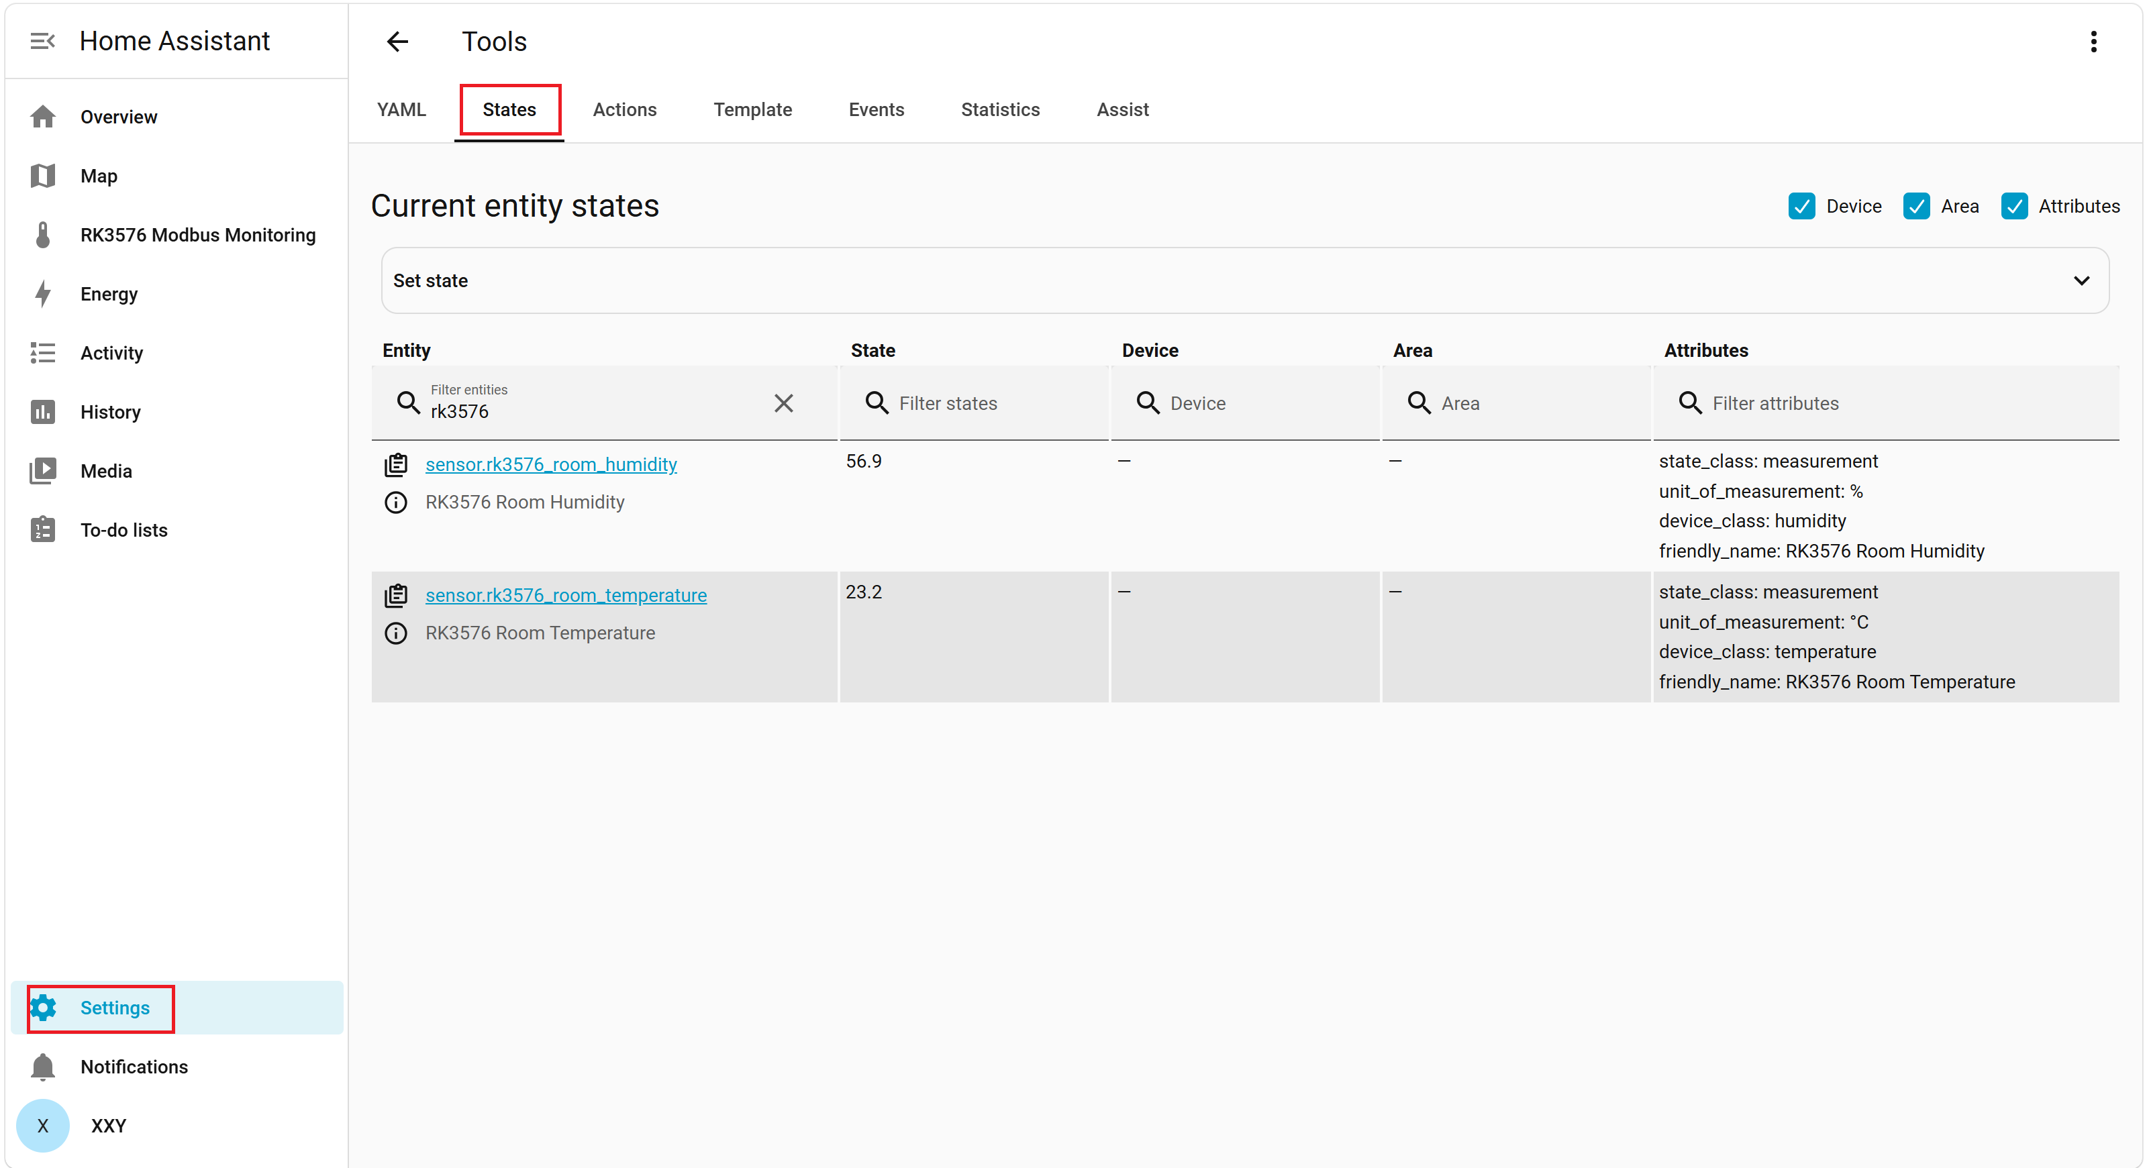Image resolution: width=2145 pixels, height=1168 pixels.
Task: Focus the Device filter field
Action: coord(1245,403)
